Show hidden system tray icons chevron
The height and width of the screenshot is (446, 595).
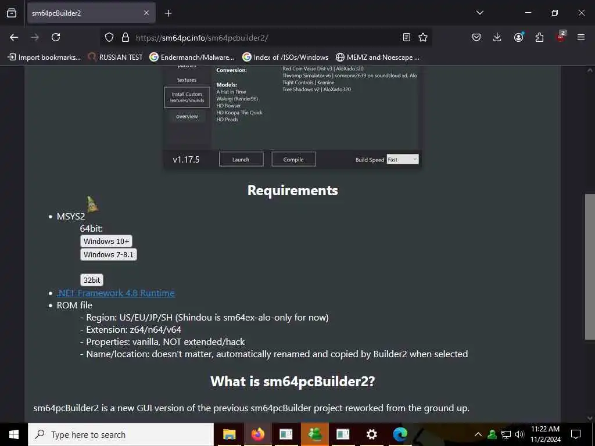[478, 434]
